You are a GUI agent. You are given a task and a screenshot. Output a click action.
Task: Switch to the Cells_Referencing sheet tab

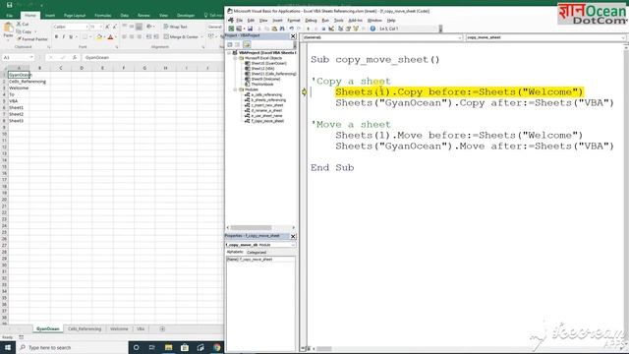tap(85, 328)
